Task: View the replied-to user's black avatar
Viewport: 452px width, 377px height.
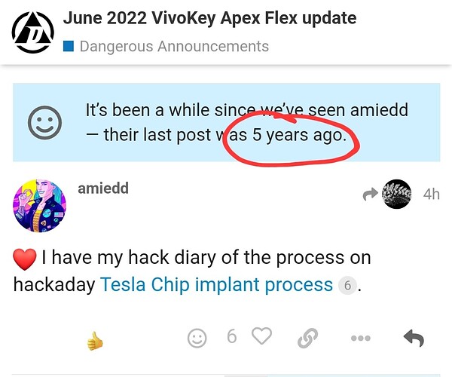Action: point(397,194)
